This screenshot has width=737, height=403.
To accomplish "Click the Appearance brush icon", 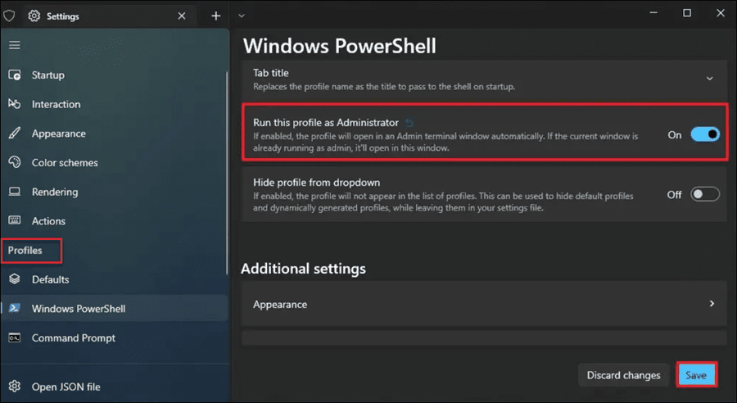I will (15, 133).
